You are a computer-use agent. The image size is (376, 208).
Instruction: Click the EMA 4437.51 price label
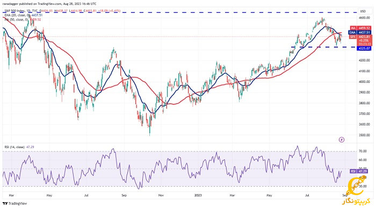(360, 33)
